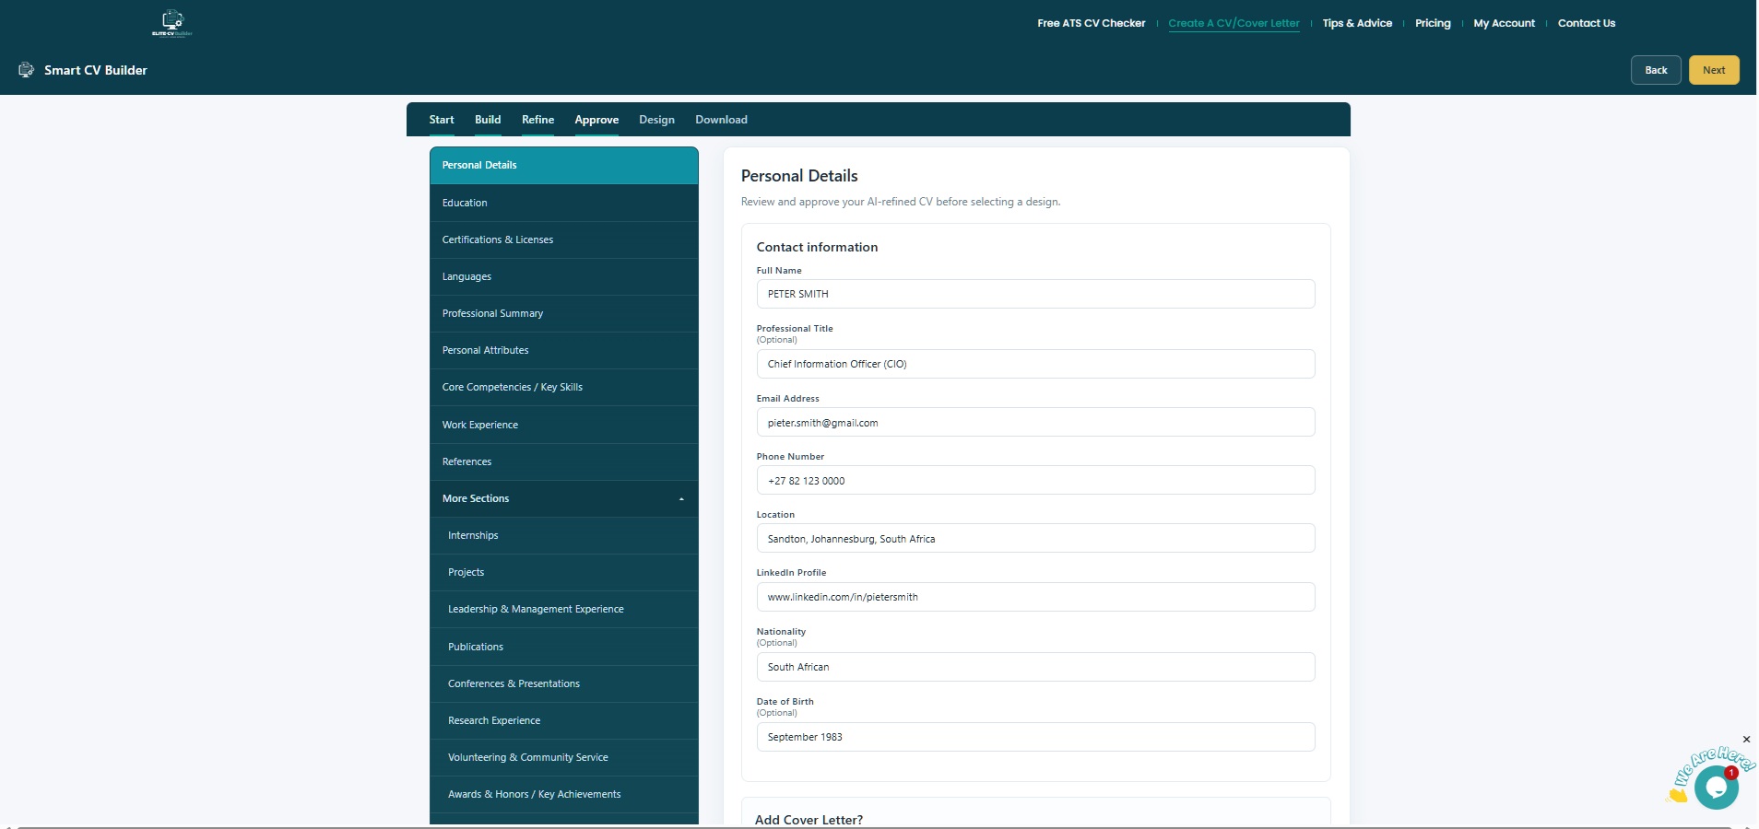Open the Work Experience section

click(564, 425)
